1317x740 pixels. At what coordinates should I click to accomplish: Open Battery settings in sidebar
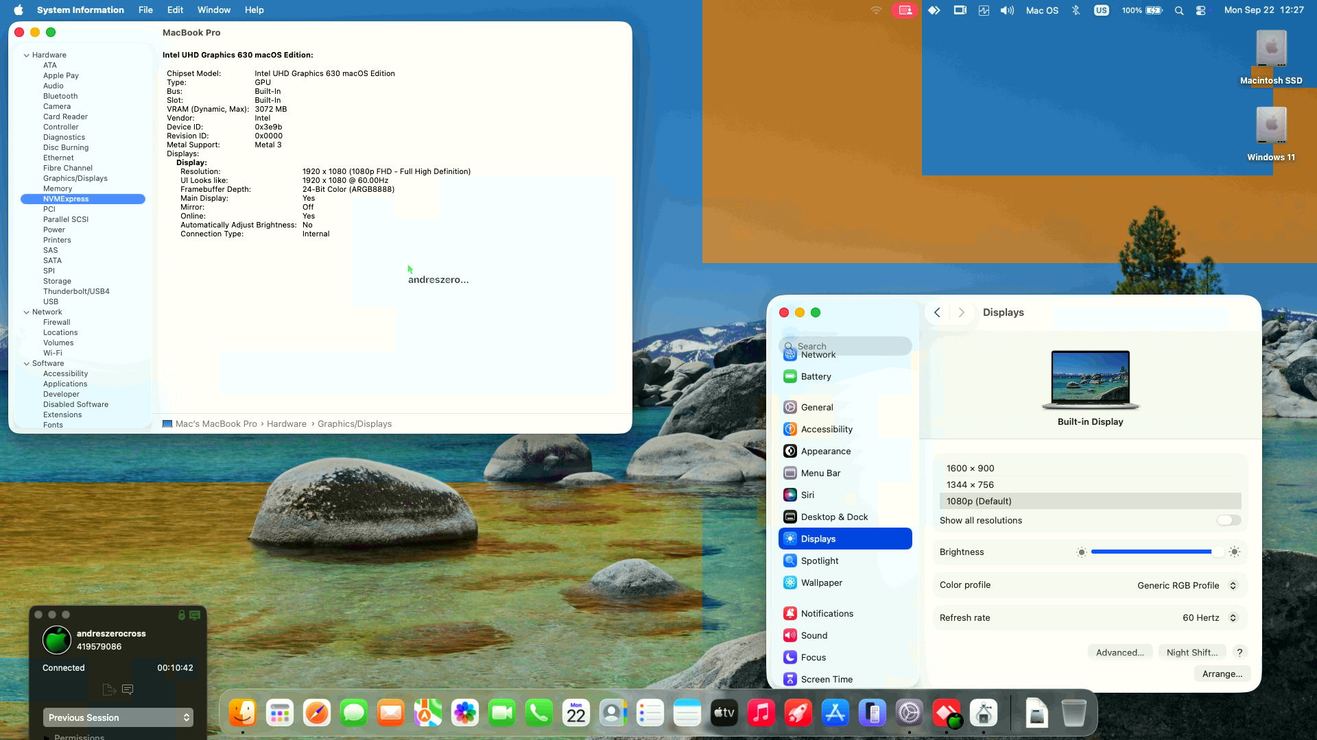[x=845, y=377]
